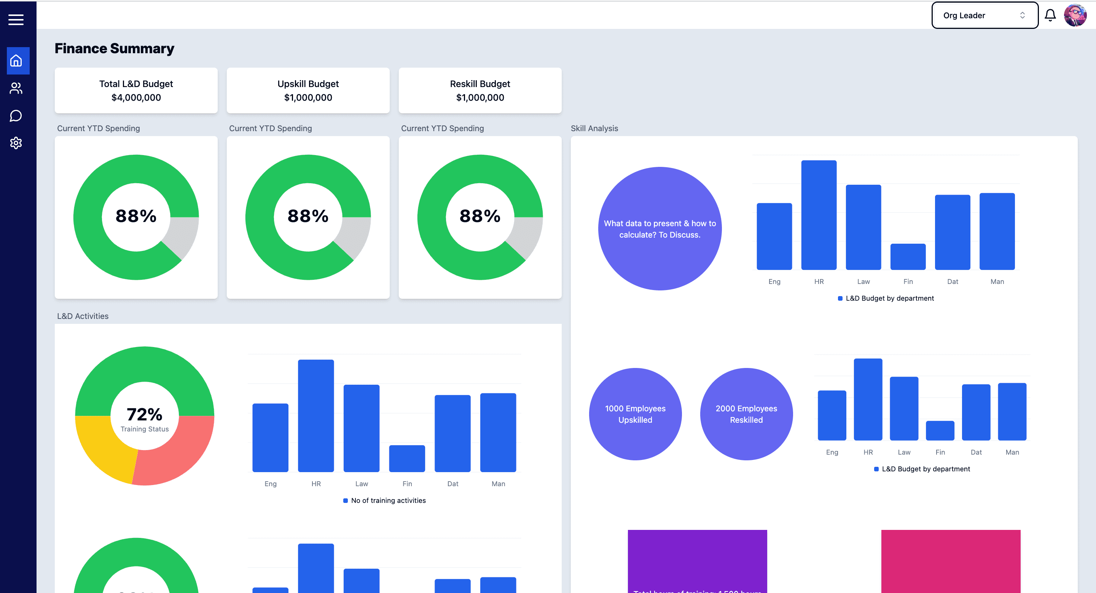Image resolution: width=1096 pixels, height=593 pixels.
Task: Open notifications bell
Action: [1050, 15]
